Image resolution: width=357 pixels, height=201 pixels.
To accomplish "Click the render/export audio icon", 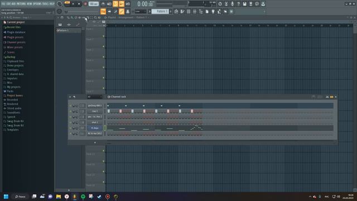I will (x=250, y=4).
